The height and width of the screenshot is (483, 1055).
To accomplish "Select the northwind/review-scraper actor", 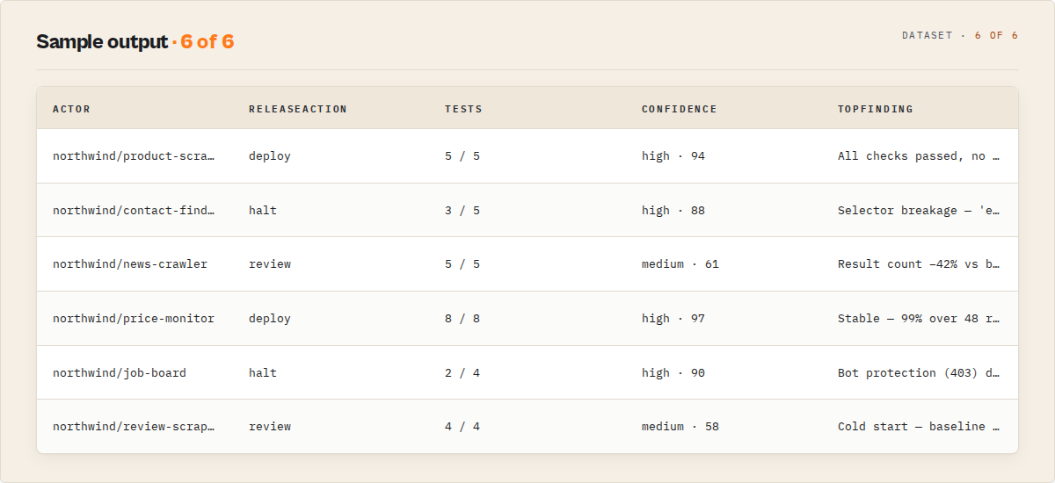I will [x=134, y=427].
